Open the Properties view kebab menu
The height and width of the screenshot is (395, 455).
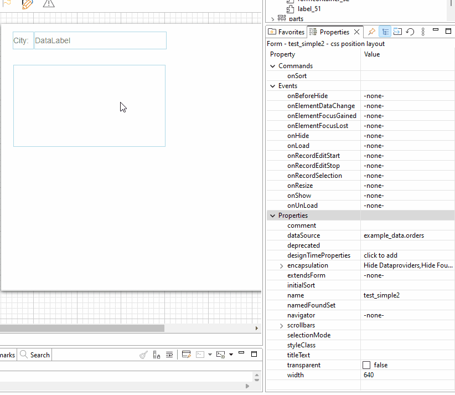point(423,32)
